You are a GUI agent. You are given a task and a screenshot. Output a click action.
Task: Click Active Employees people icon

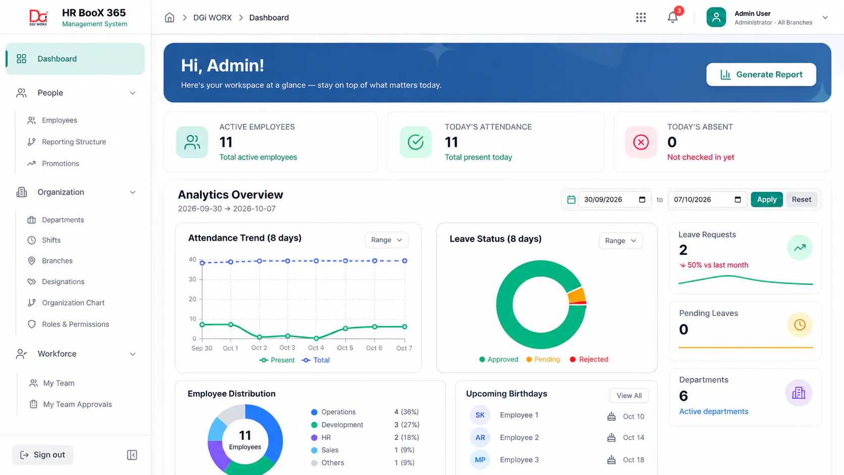tap(192, 142)
